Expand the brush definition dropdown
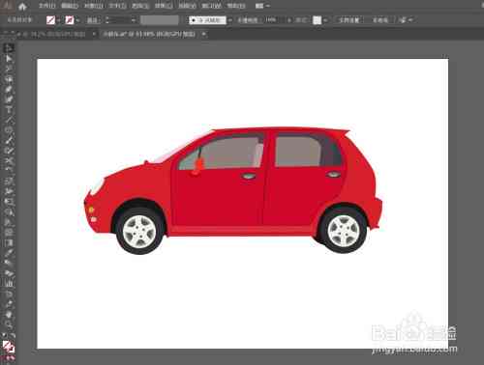The height and width of the screenshot is (365, 484). pos(229,20)
